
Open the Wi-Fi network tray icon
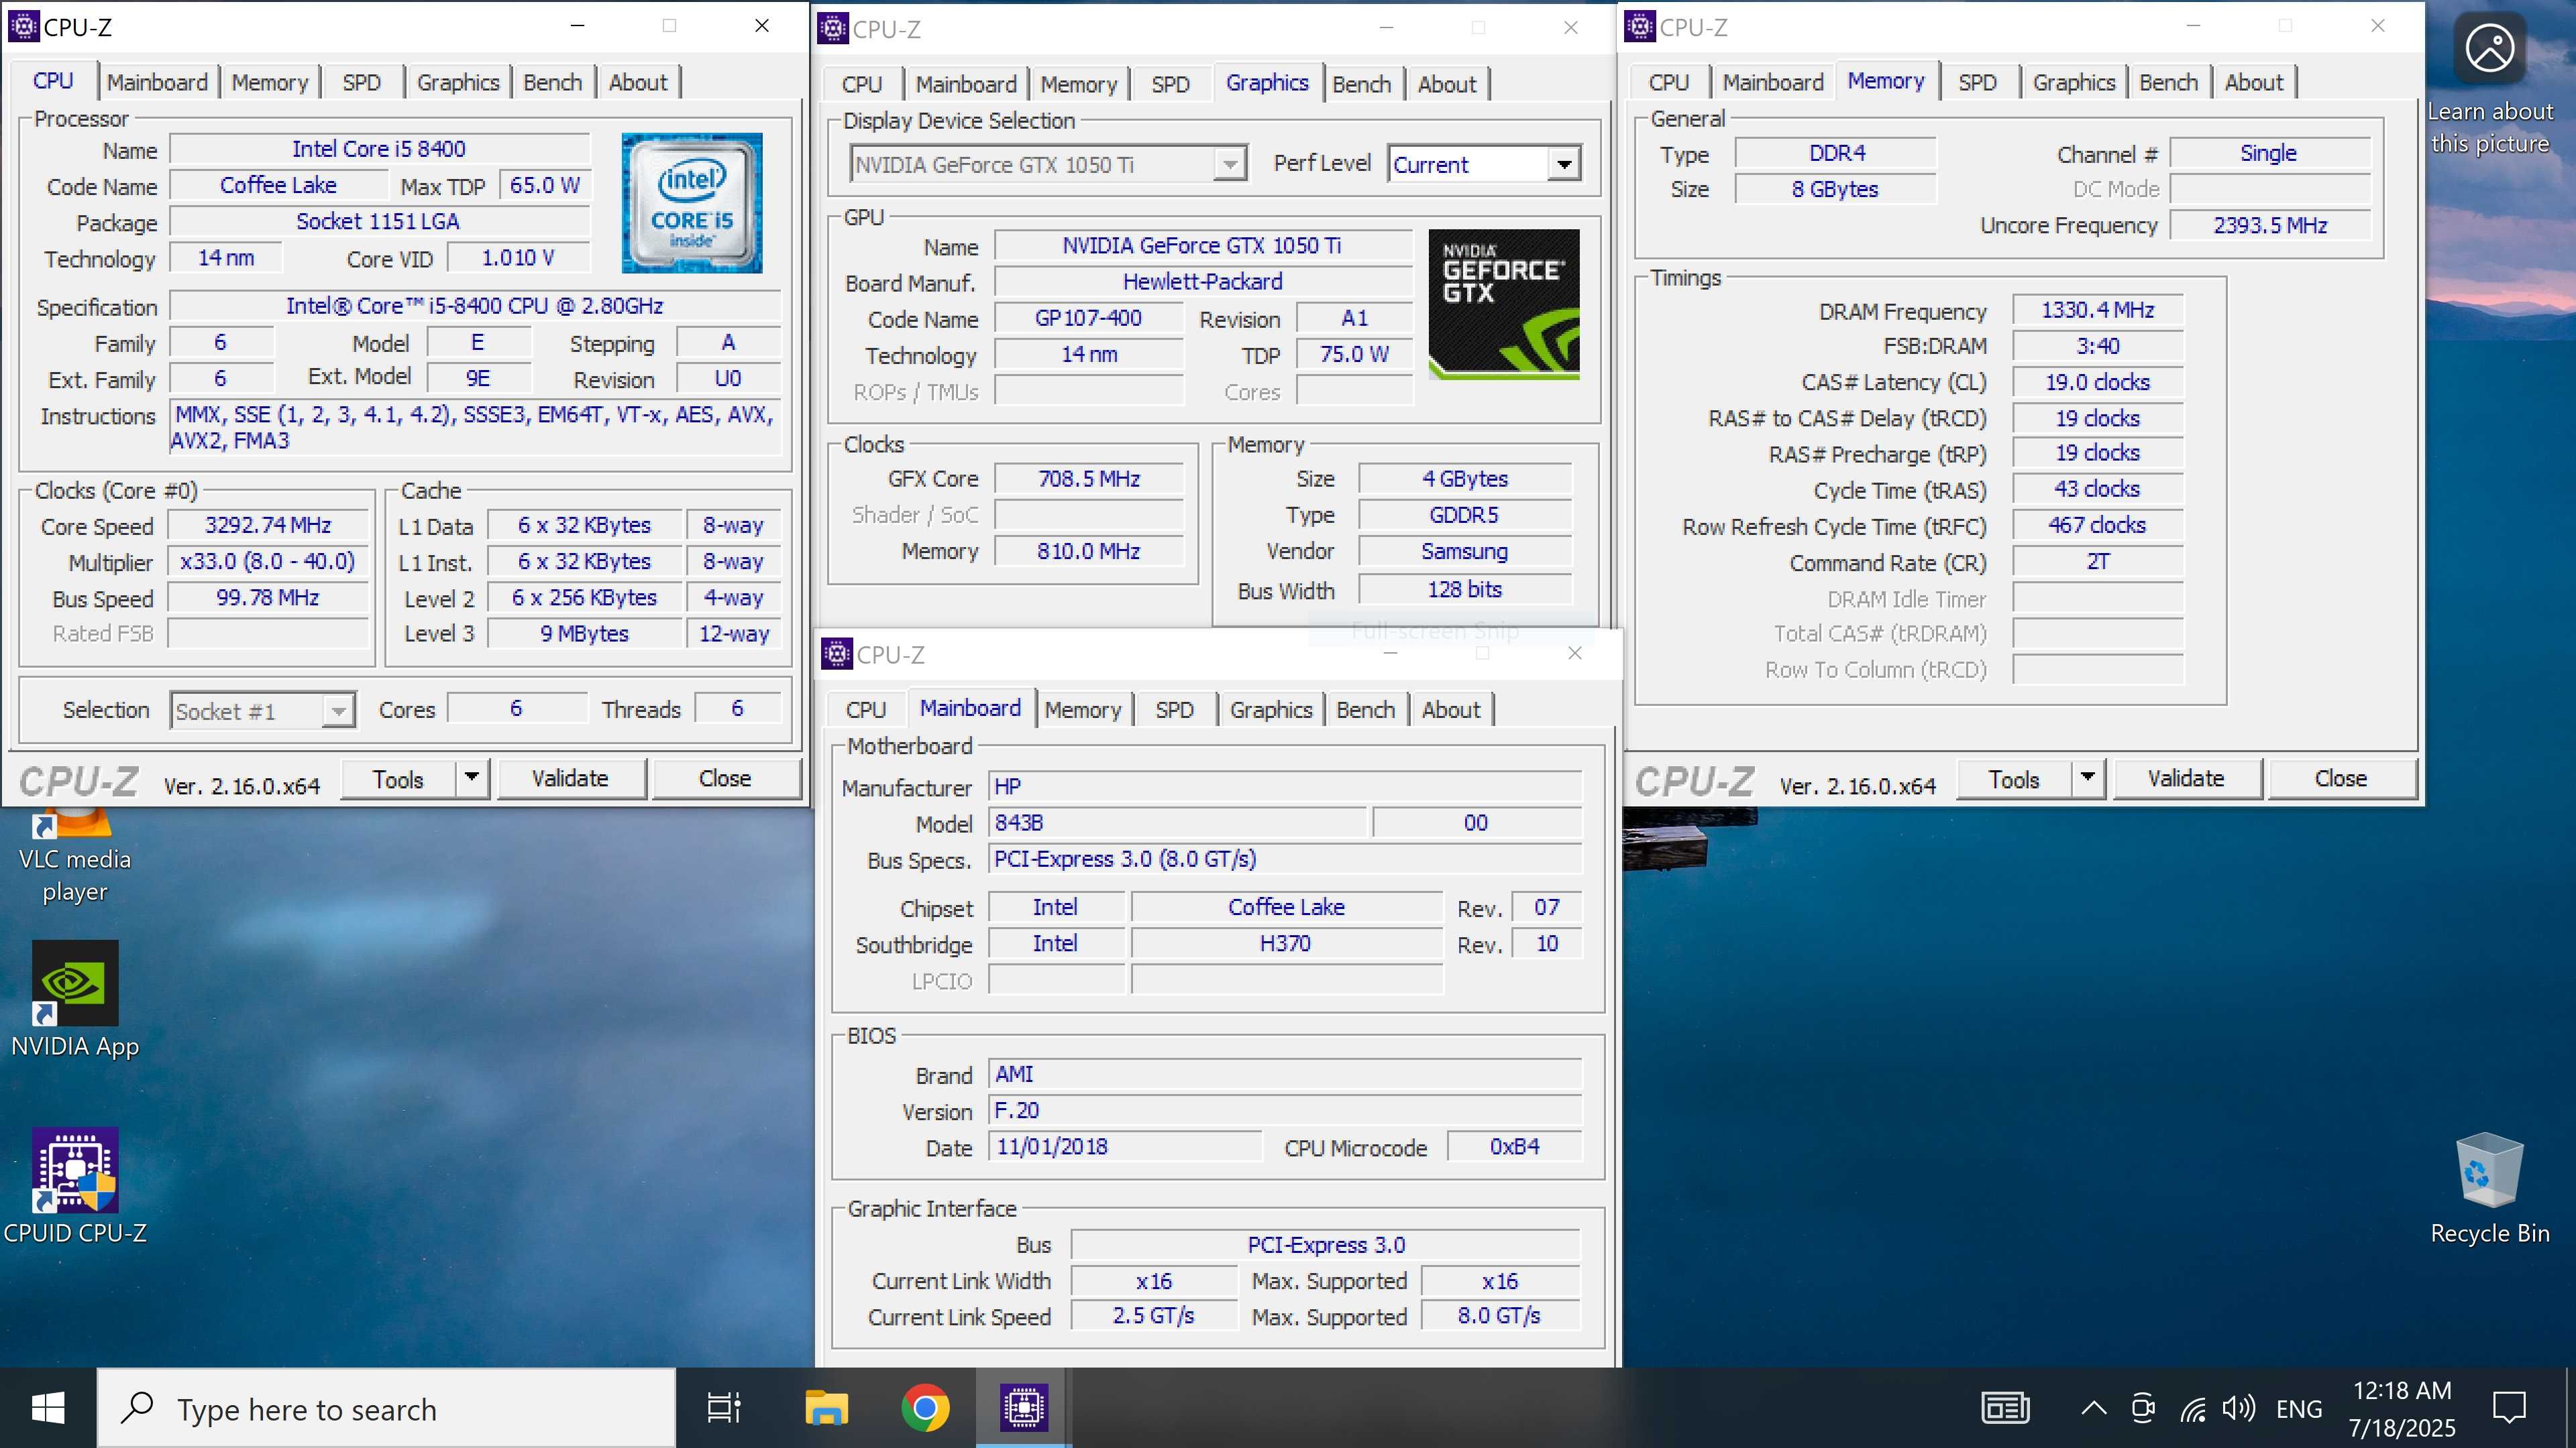pos(2192,1408)
